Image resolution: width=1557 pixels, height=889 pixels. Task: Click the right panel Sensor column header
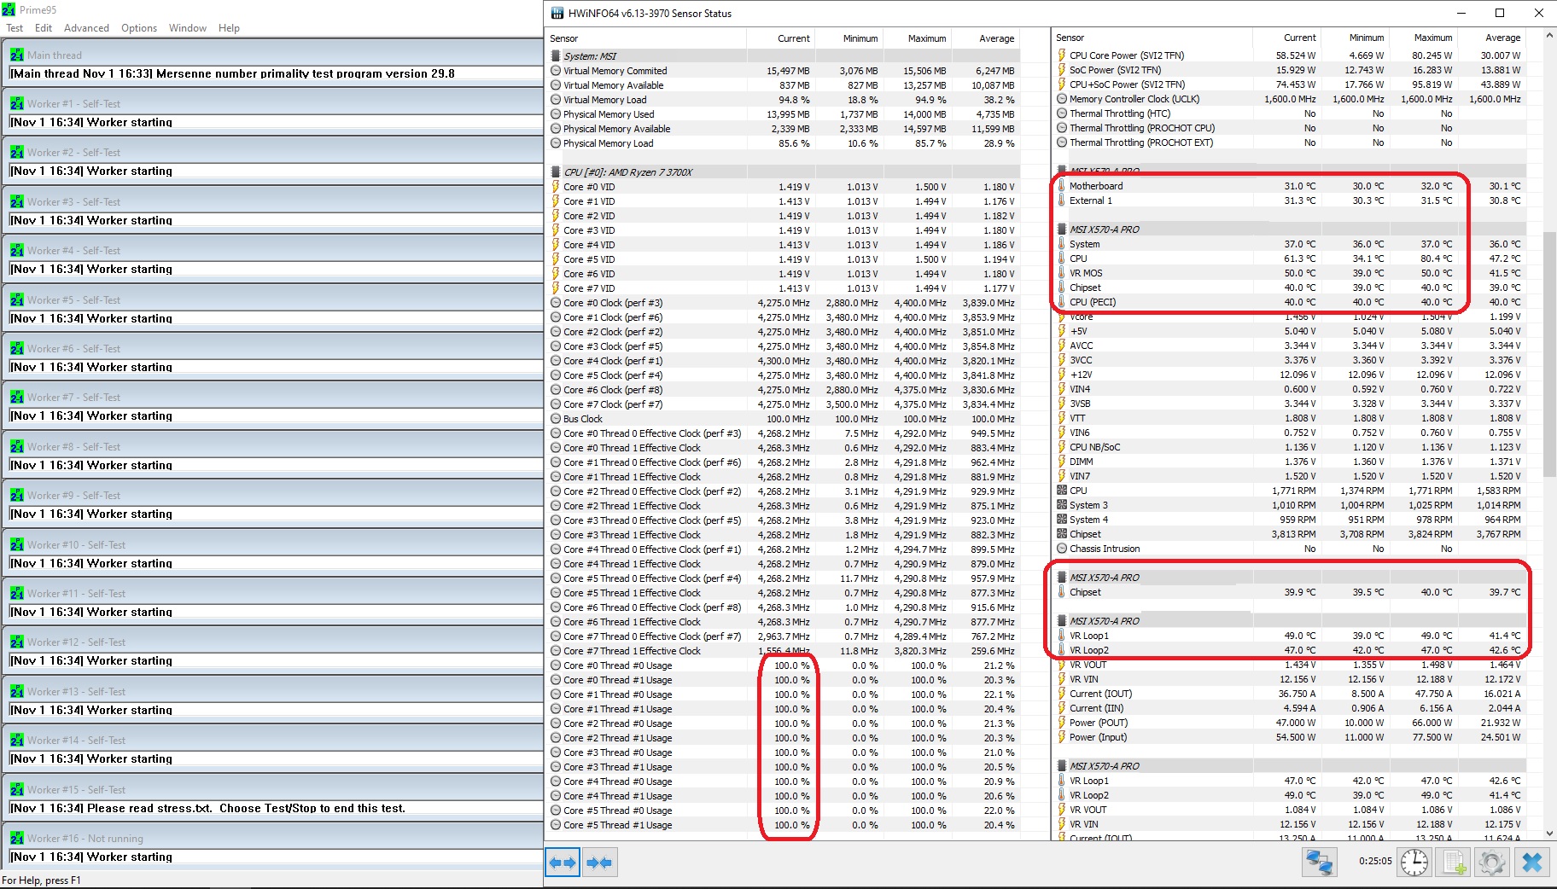coord(1152,38)
